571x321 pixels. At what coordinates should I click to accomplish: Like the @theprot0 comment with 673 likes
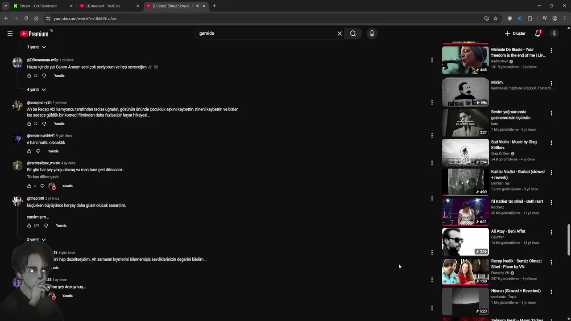29,226
